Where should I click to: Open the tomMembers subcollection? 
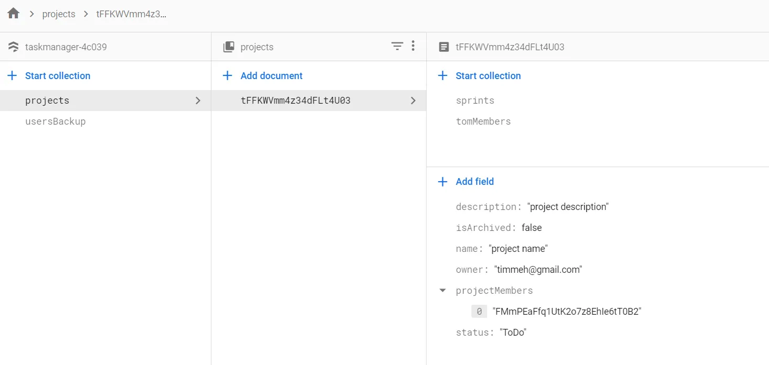point(483,121)
